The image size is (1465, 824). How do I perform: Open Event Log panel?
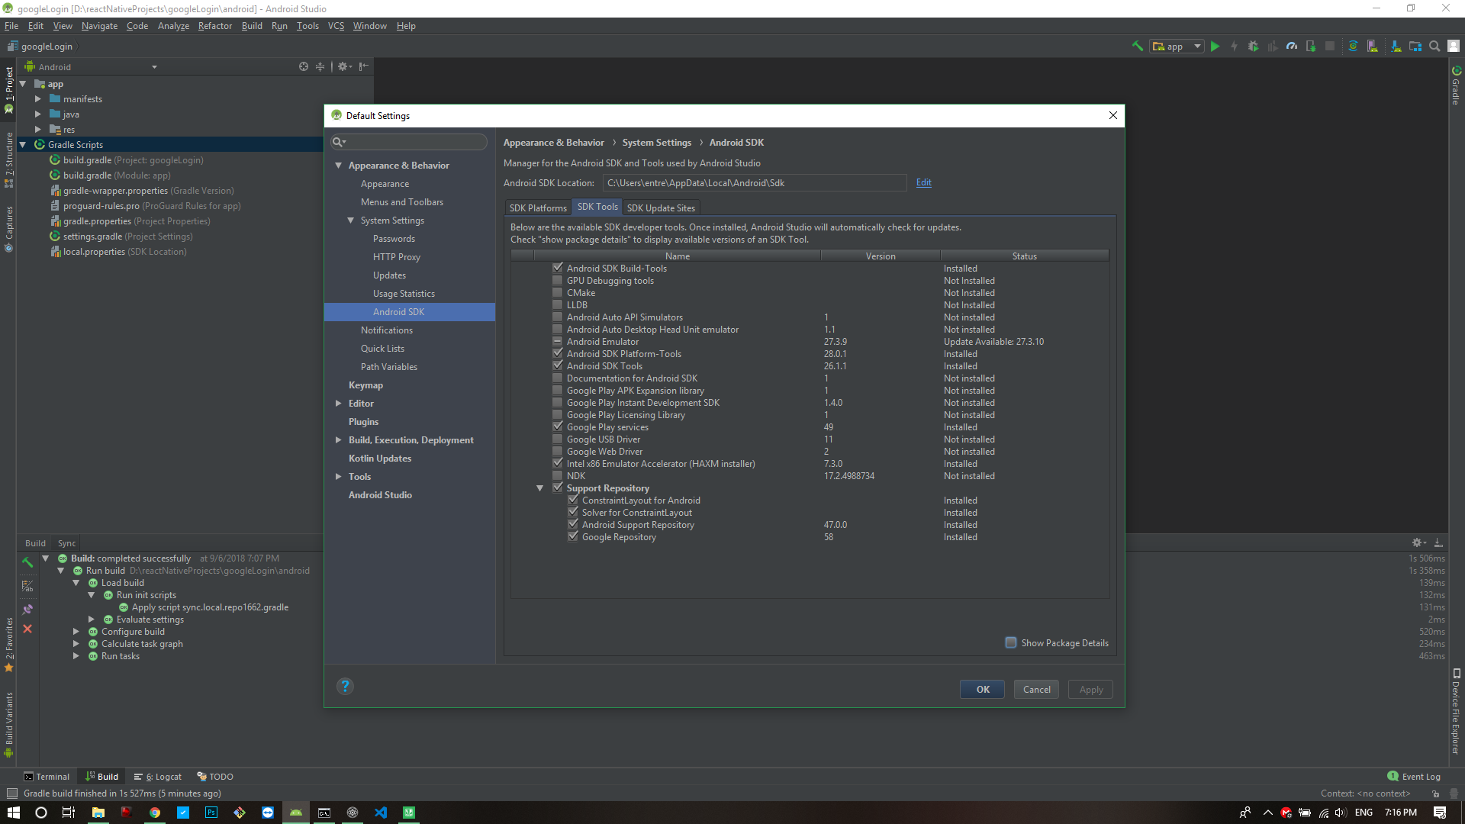1414,776
